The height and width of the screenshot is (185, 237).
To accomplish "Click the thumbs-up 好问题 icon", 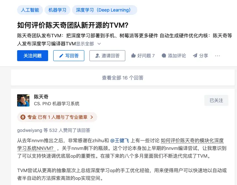I will click(x=133, y=56).
